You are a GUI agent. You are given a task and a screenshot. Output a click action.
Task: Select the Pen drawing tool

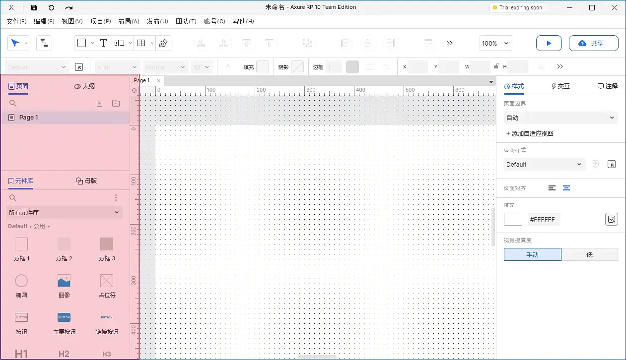point(163,43)
